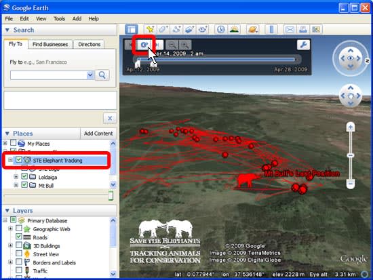The width and height of the screenshot is (373, 280).
Task: Add a path from toolbar
Action: [x=176, y=30]
